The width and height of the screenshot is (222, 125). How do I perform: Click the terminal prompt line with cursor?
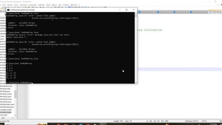(x=19, y=83)
